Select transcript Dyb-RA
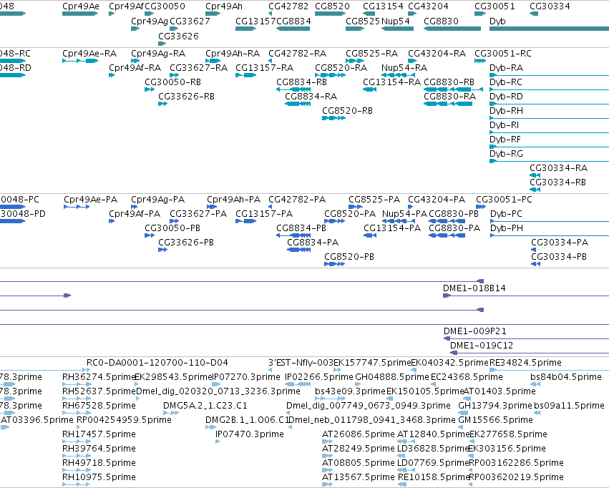Screen dimensions: 609x488 tap(549, 75)
